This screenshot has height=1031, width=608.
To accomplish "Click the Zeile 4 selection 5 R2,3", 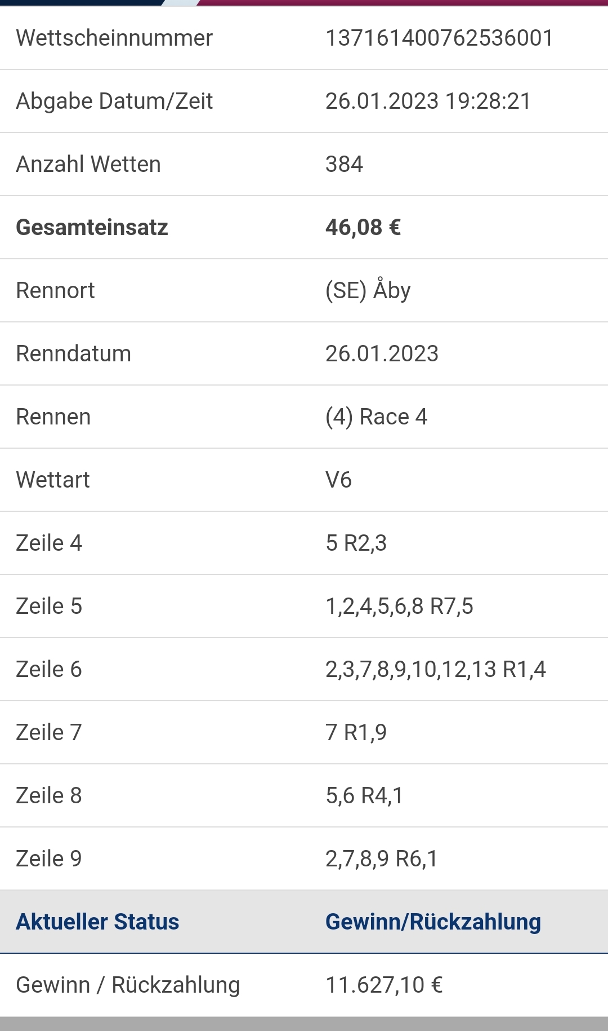I will (x=356, y=543).
